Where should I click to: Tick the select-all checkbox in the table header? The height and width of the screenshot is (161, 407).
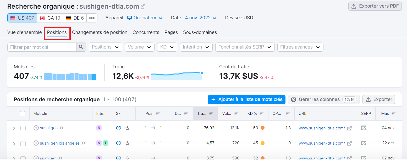23,114
